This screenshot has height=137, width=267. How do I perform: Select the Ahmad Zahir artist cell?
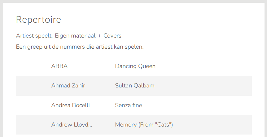coord(68,86)
